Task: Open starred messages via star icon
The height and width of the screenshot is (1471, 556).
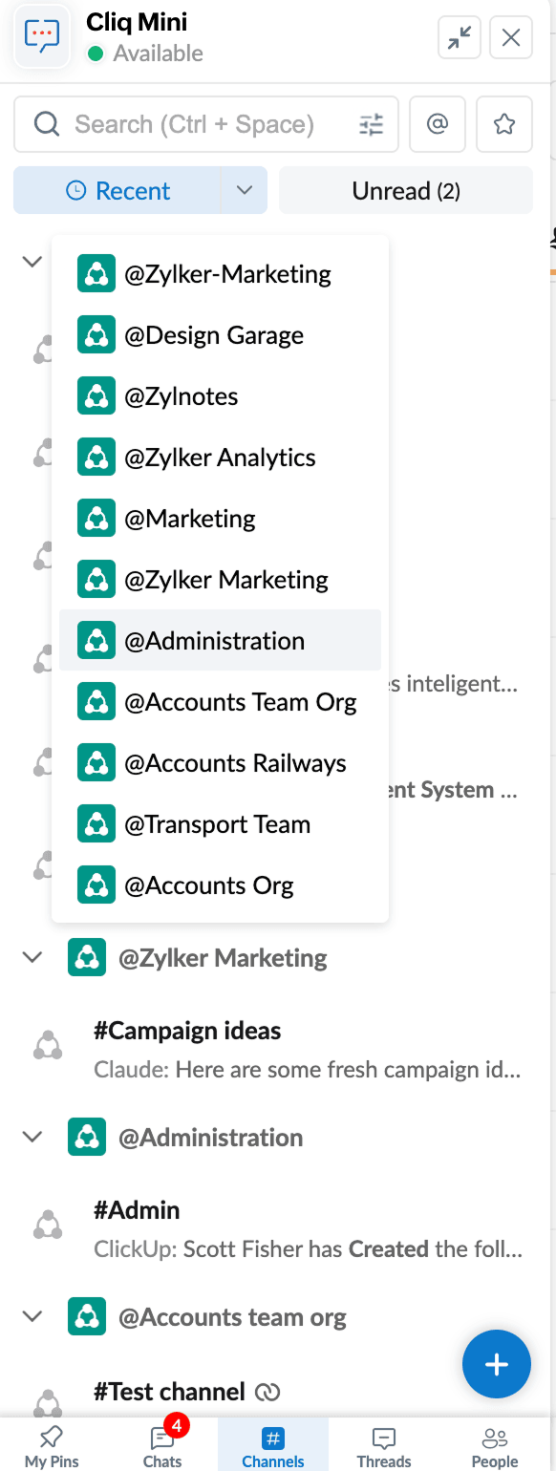Action: click(504, 124)
